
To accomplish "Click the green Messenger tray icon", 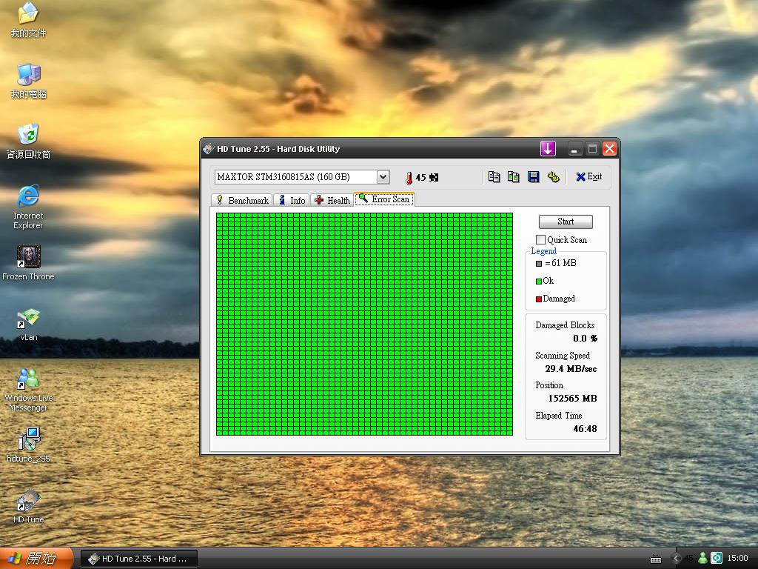I will point(702,558).
